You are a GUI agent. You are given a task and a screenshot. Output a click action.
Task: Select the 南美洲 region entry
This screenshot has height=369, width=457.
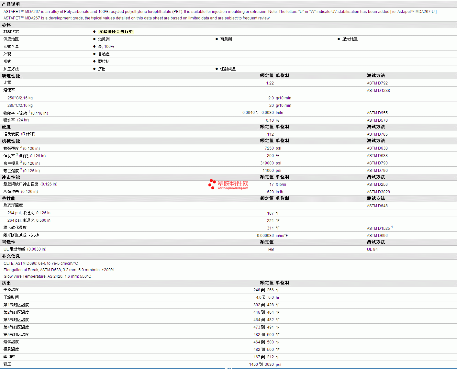tap(226, 39)
